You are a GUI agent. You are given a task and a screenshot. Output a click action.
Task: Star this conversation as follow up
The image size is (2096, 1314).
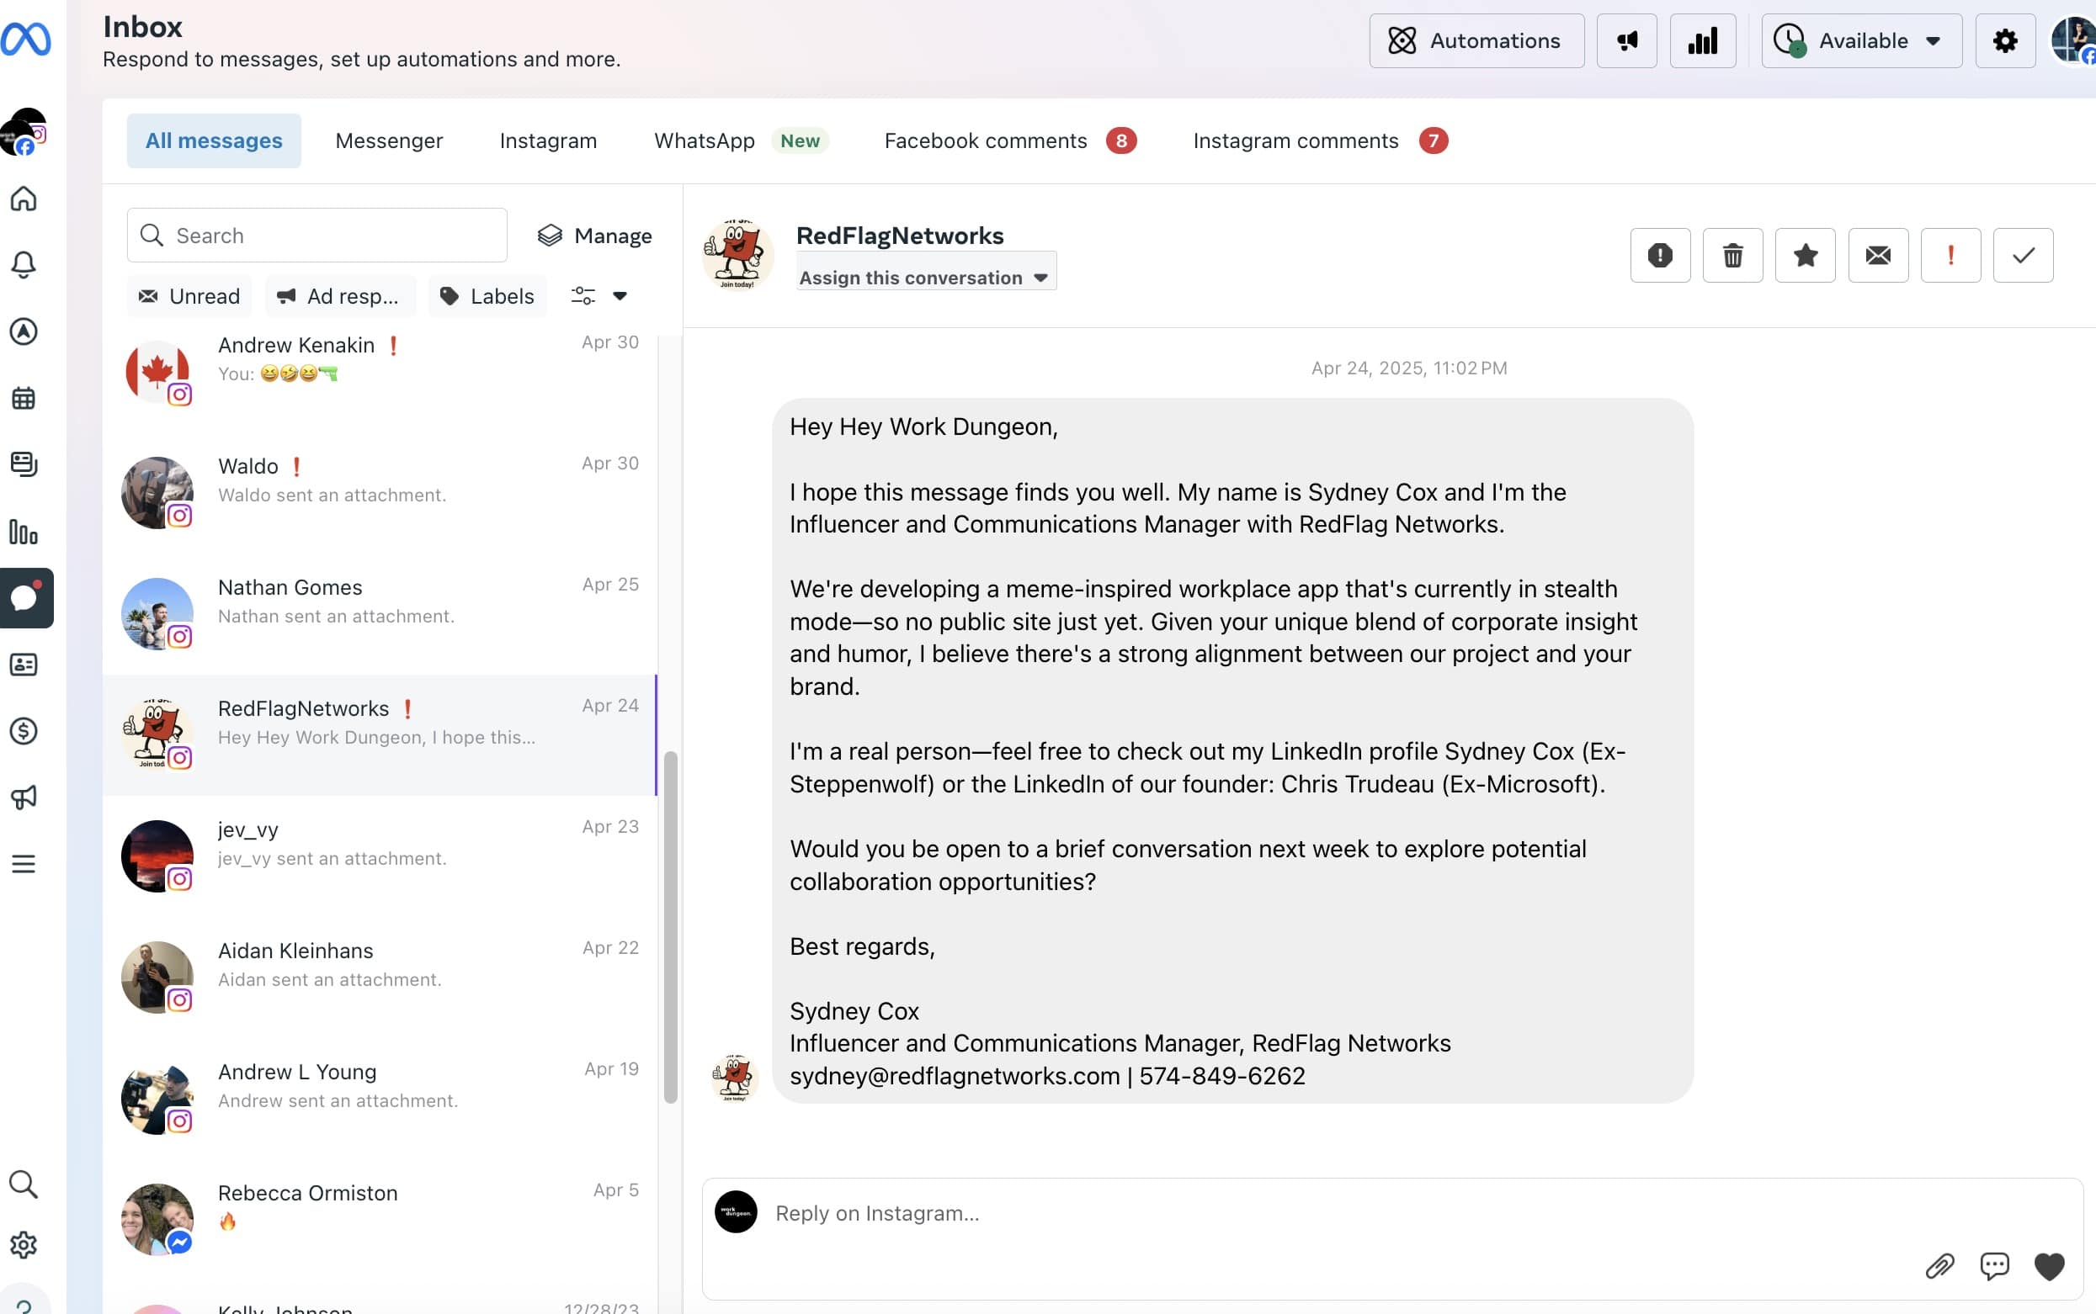point(1805,256)
